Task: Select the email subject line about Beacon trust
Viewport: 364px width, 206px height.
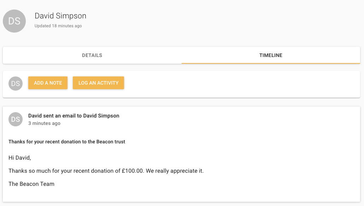Action: click(67, 142)
